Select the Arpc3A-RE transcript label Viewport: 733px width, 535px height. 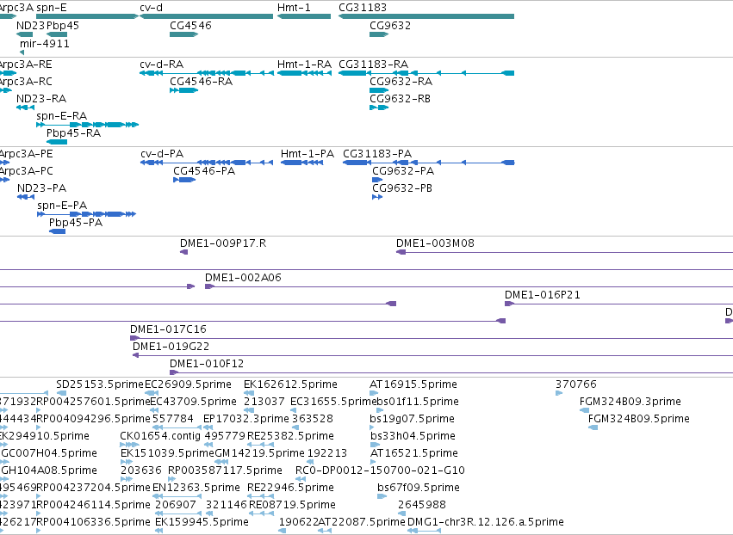tap(26, 65)
